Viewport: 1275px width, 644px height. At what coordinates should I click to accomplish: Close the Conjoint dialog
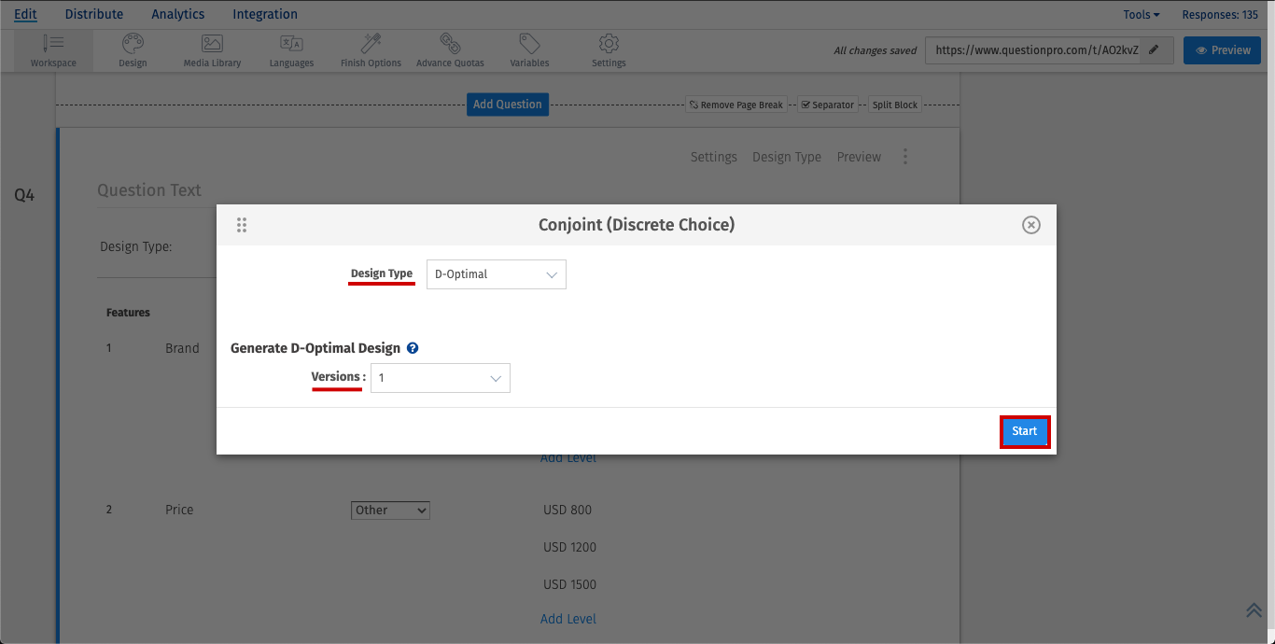point(1030,225)
